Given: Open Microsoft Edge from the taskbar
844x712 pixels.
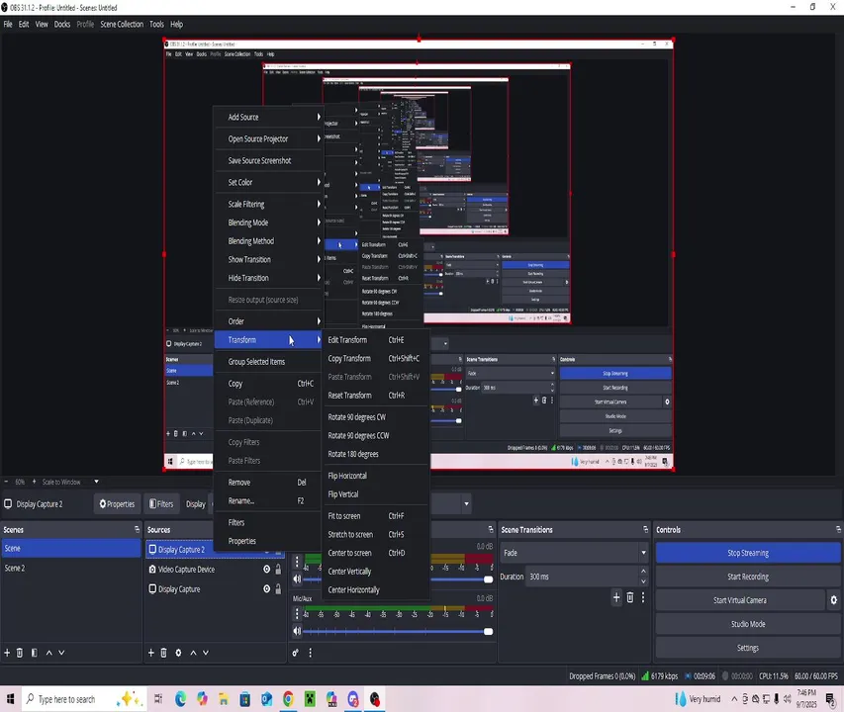Looking at the screenshot, I should pyautogui.click(x=180, y=699).
